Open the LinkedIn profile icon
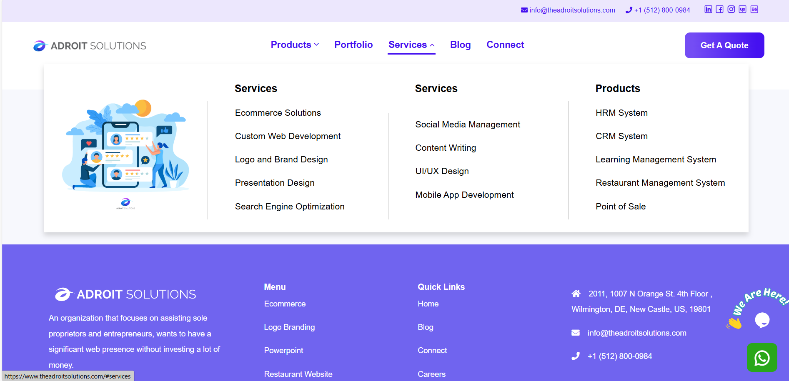 [708, 10]
